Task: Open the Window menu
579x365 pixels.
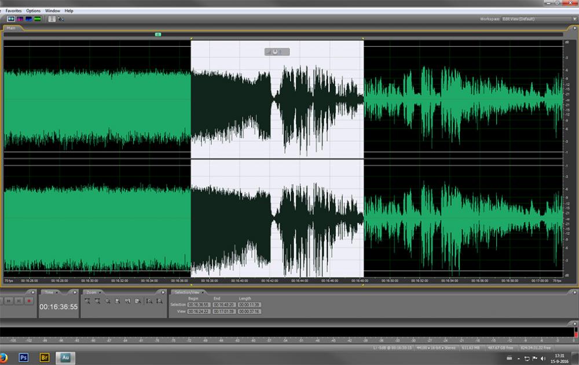Action: pos(52,10)
